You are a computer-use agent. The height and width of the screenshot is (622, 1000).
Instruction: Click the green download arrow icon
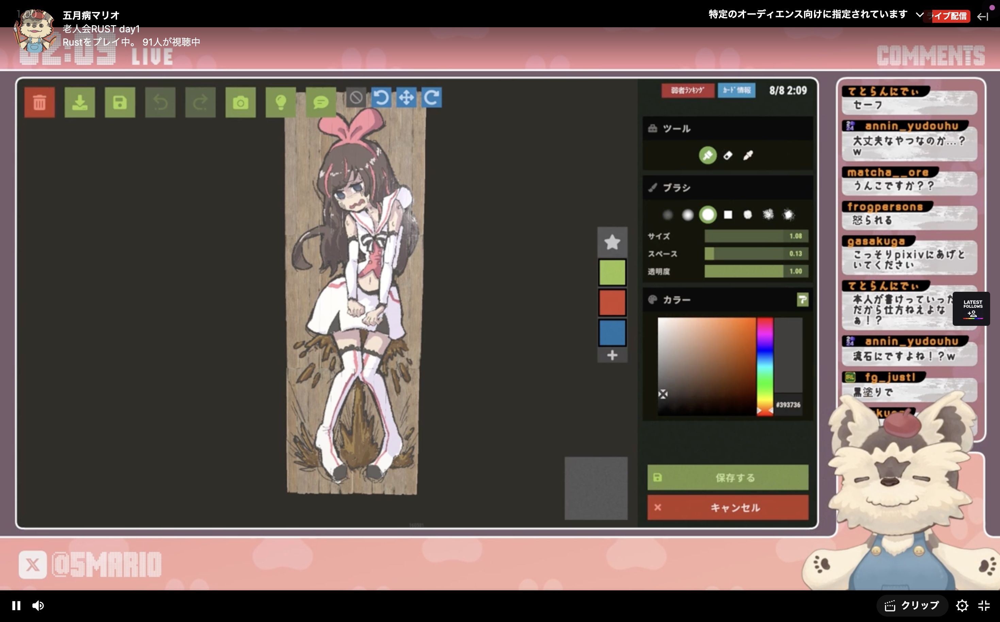click(80, 102)
